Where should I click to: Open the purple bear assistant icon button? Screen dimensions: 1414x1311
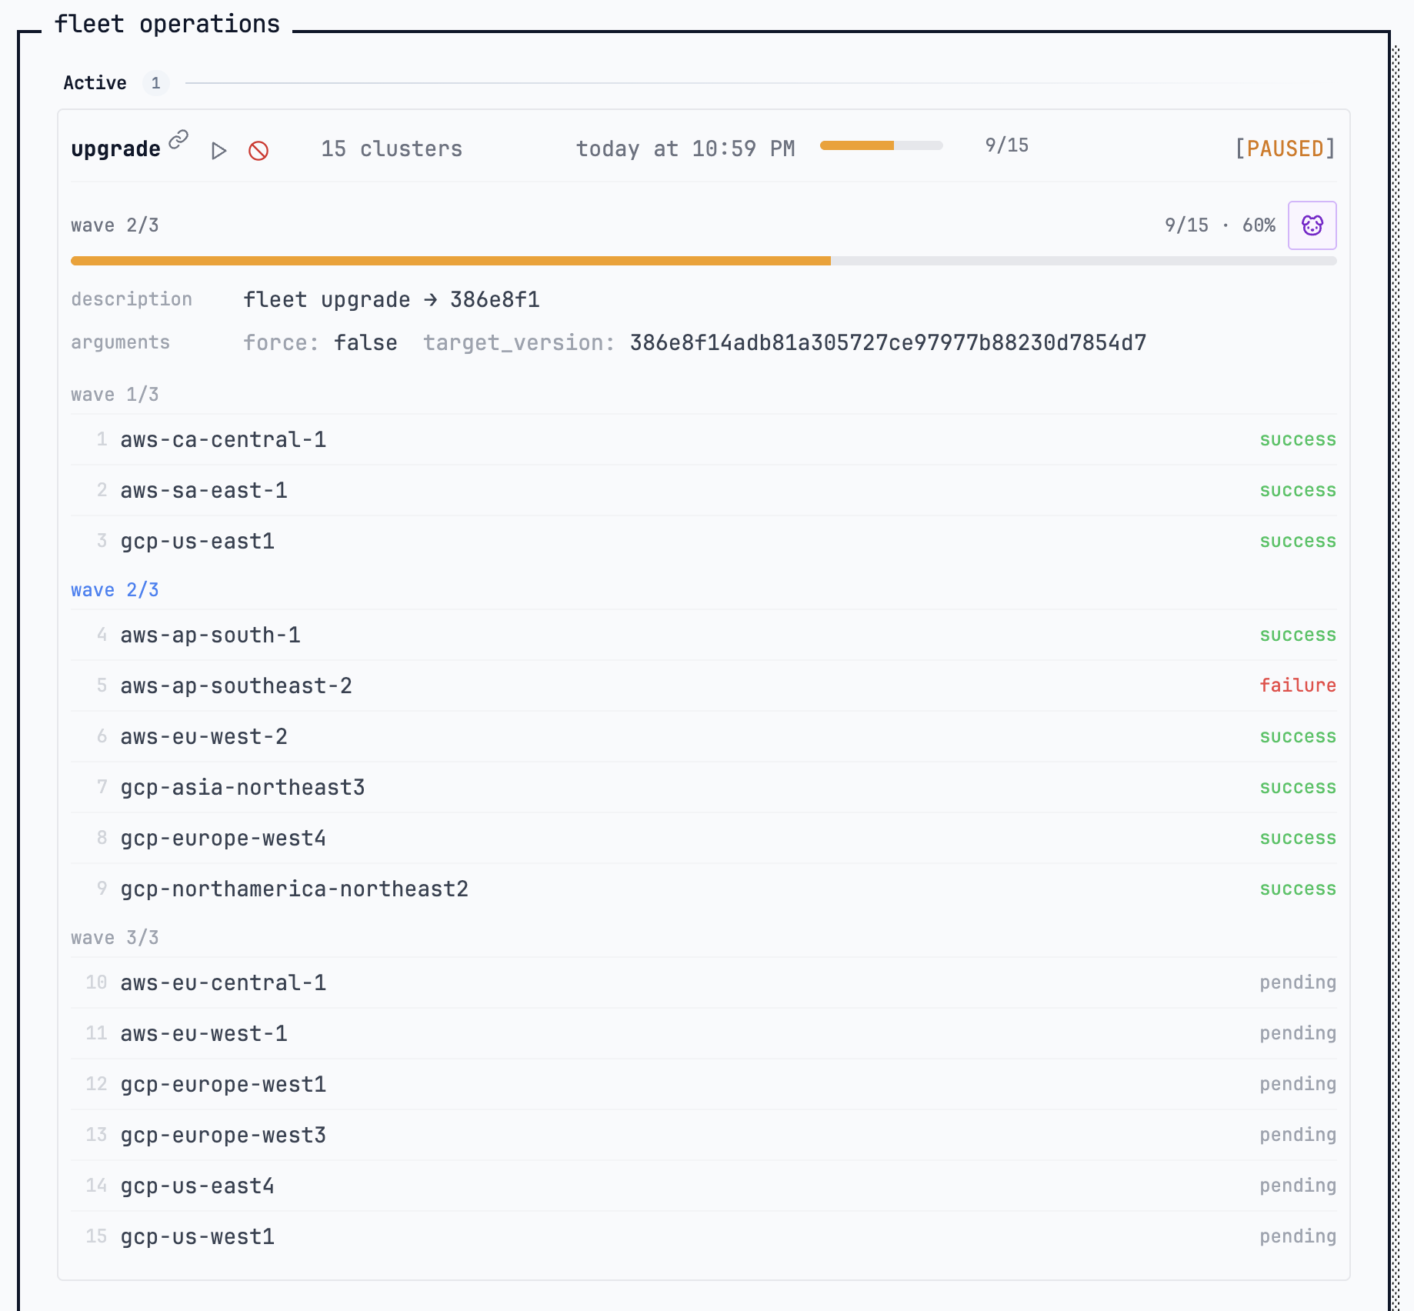1312,225
